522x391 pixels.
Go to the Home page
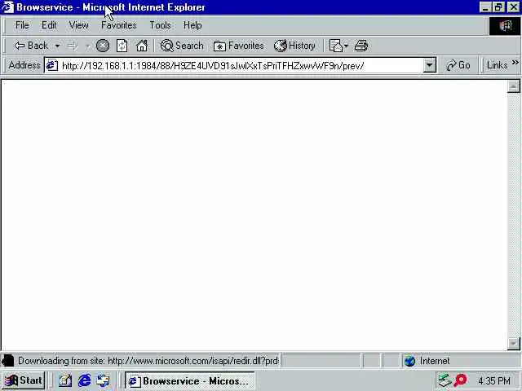[142, 46]
